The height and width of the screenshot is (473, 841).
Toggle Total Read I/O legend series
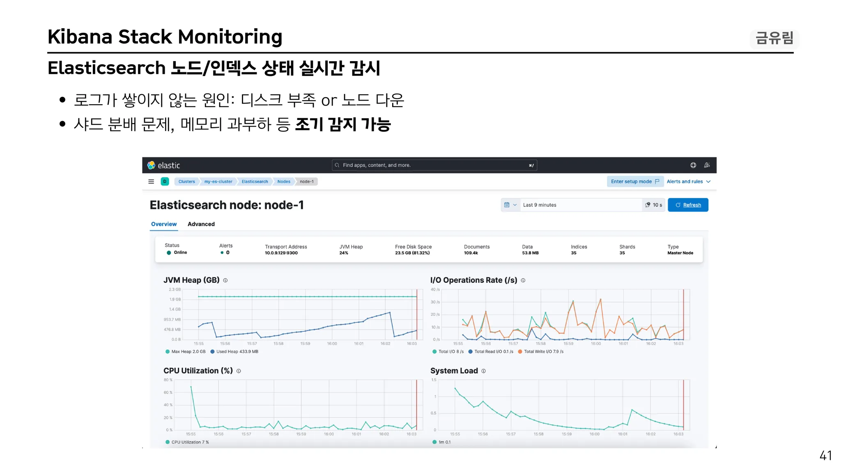coord(491,352)
